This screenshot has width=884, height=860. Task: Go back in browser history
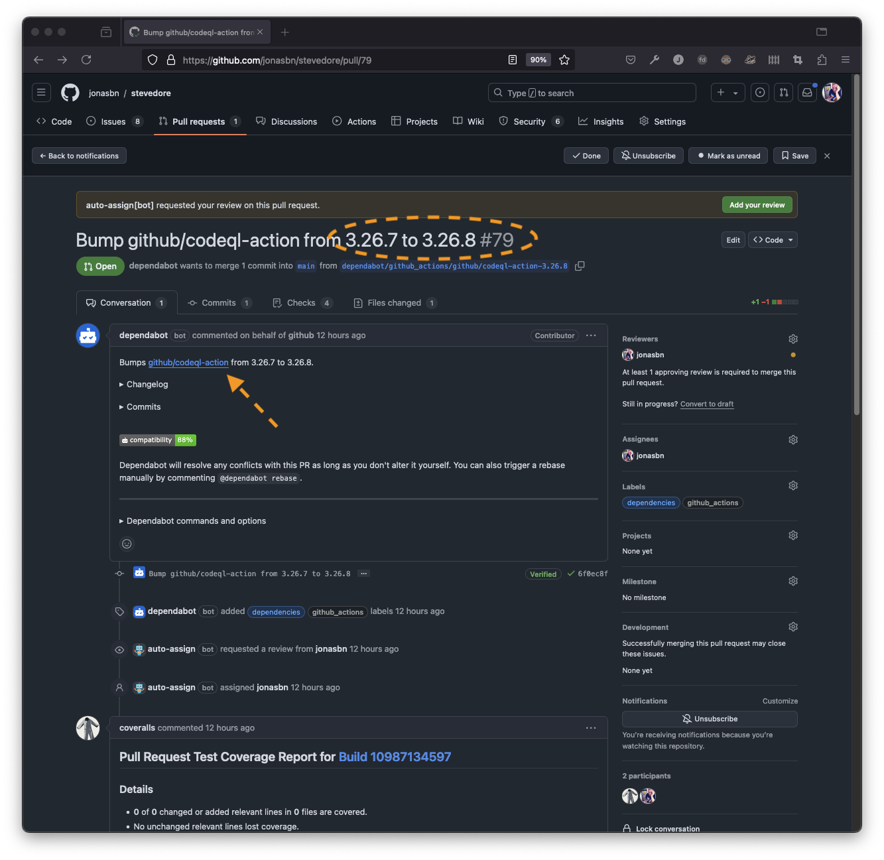coord(38,60)
